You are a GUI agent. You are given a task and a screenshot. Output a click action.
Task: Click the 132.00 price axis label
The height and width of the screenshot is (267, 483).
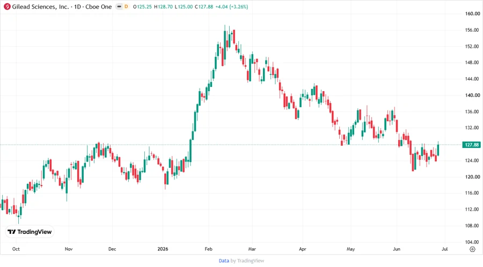point(472,128)
